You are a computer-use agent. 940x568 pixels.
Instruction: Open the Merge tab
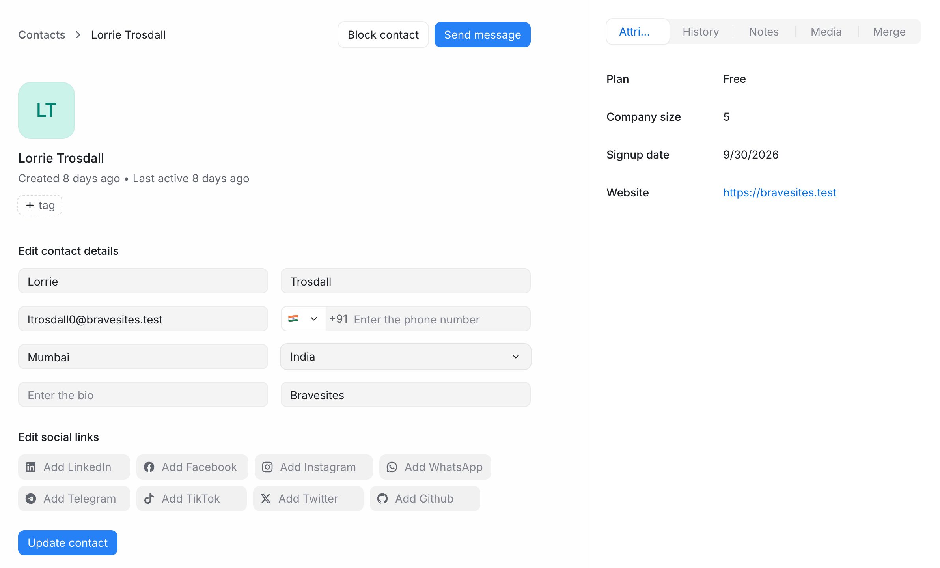[889, 32]
